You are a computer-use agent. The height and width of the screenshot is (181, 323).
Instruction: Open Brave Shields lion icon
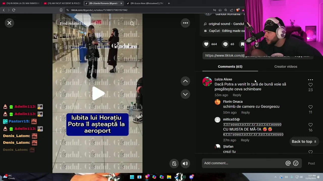(x=238, y=10)
